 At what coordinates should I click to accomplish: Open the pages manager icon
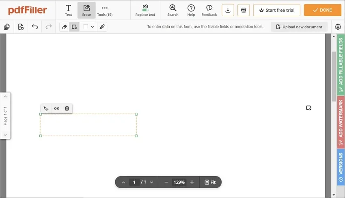7,27
